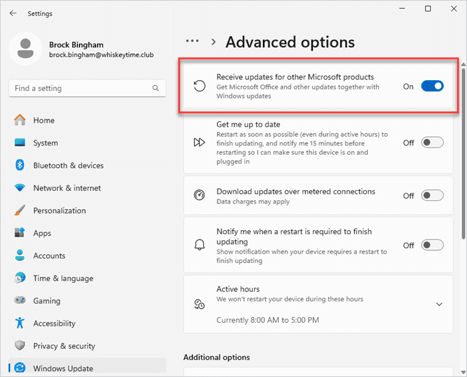Click the user profile avatar picture
The height and width of the screenshot is (377, 467).
click(25, 49)
